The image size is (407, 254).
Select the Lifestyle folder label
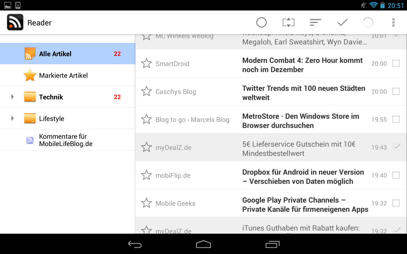point(52,118)
